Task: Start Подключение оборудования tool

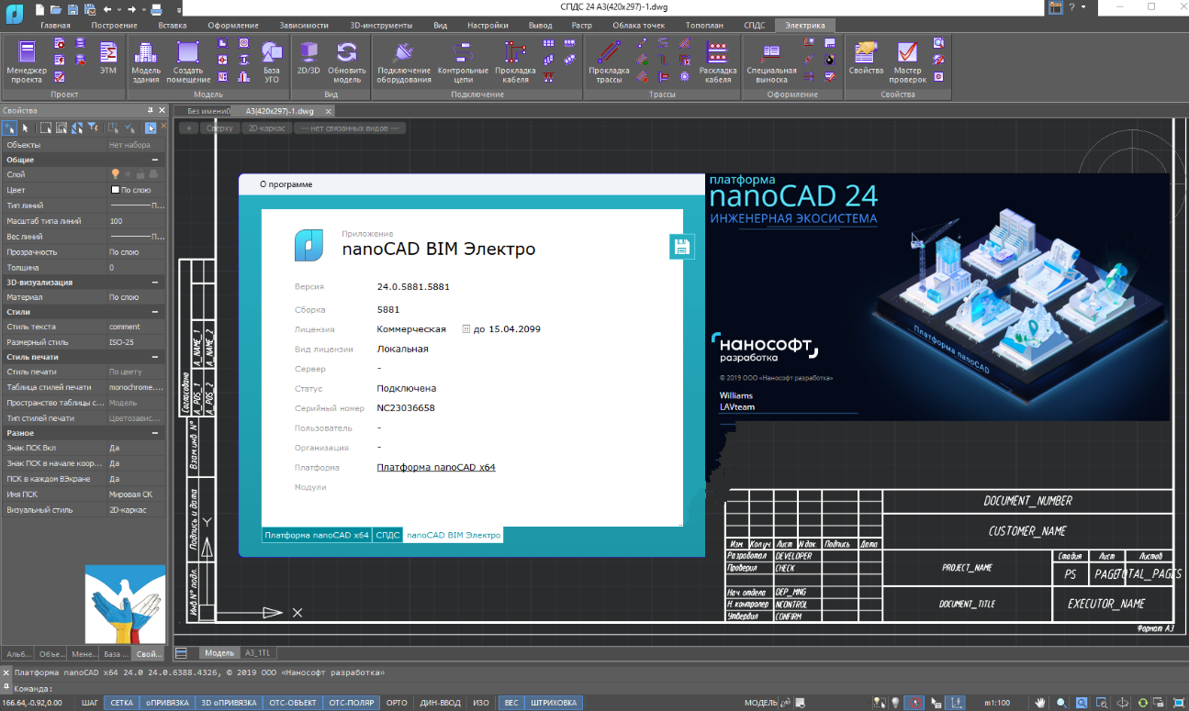Action: pos(404,61)
